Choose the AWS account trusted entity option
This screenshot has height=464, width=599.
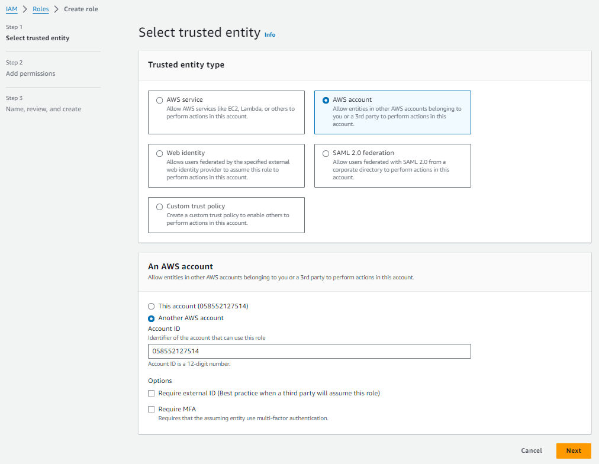(326, 100)
